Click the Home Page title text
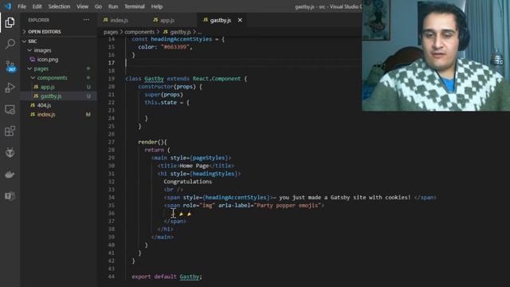 (x=194, y=166)
